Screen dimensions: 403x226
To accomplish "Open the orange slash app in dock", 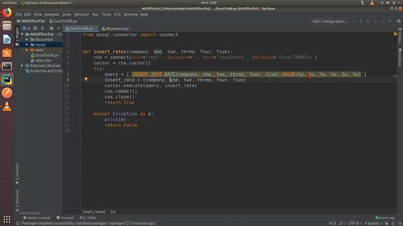I will click(x=7, y=93).
